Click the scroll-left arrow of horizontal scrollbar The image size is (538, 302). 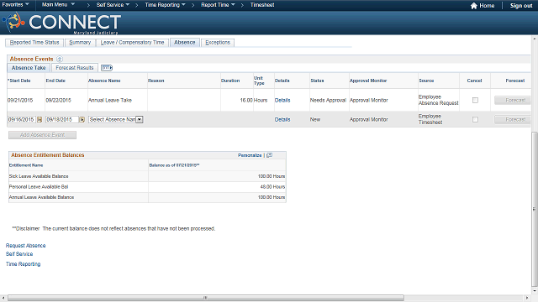(3, 298)
